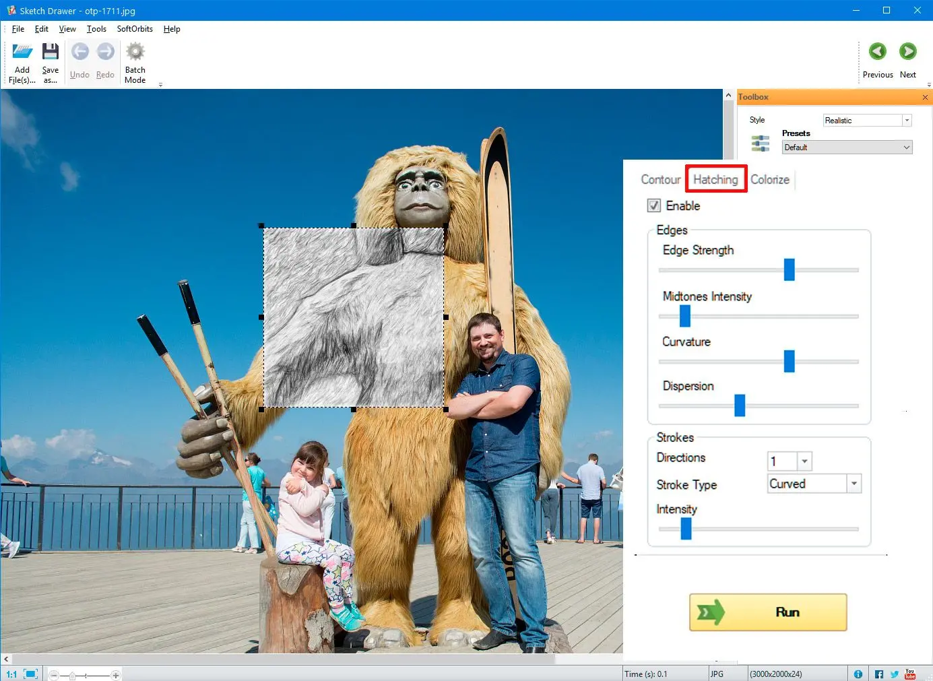Screen dimensions: 933x681
Task: Click the Run button
Action: [768, 612]
